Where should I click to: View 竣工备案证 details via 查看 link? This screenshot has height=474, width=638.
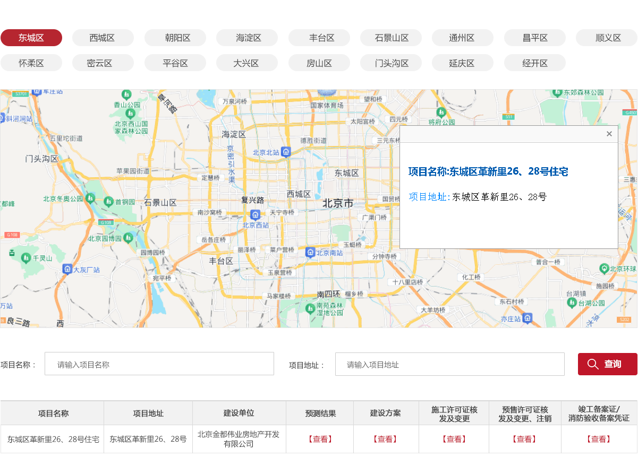[599, 439]
